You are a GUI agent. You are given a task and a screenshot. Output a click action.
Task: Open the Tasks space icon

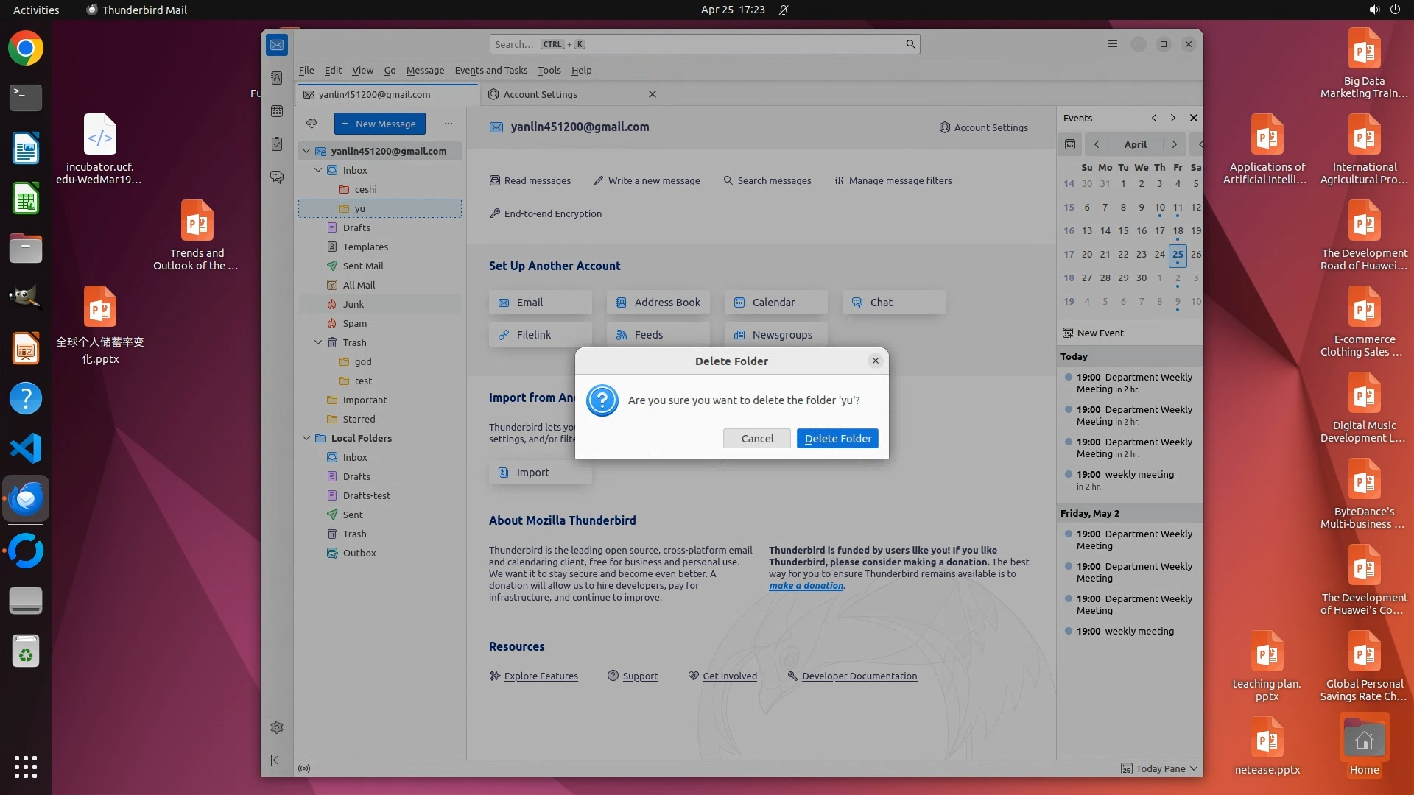click(x=277, y=144)
